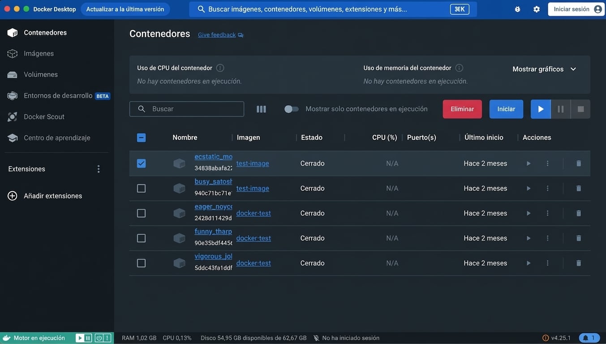Uncheck the ecstatic_mo container checkbox
The width and height of the screenshot is (606, 344).
141,163
